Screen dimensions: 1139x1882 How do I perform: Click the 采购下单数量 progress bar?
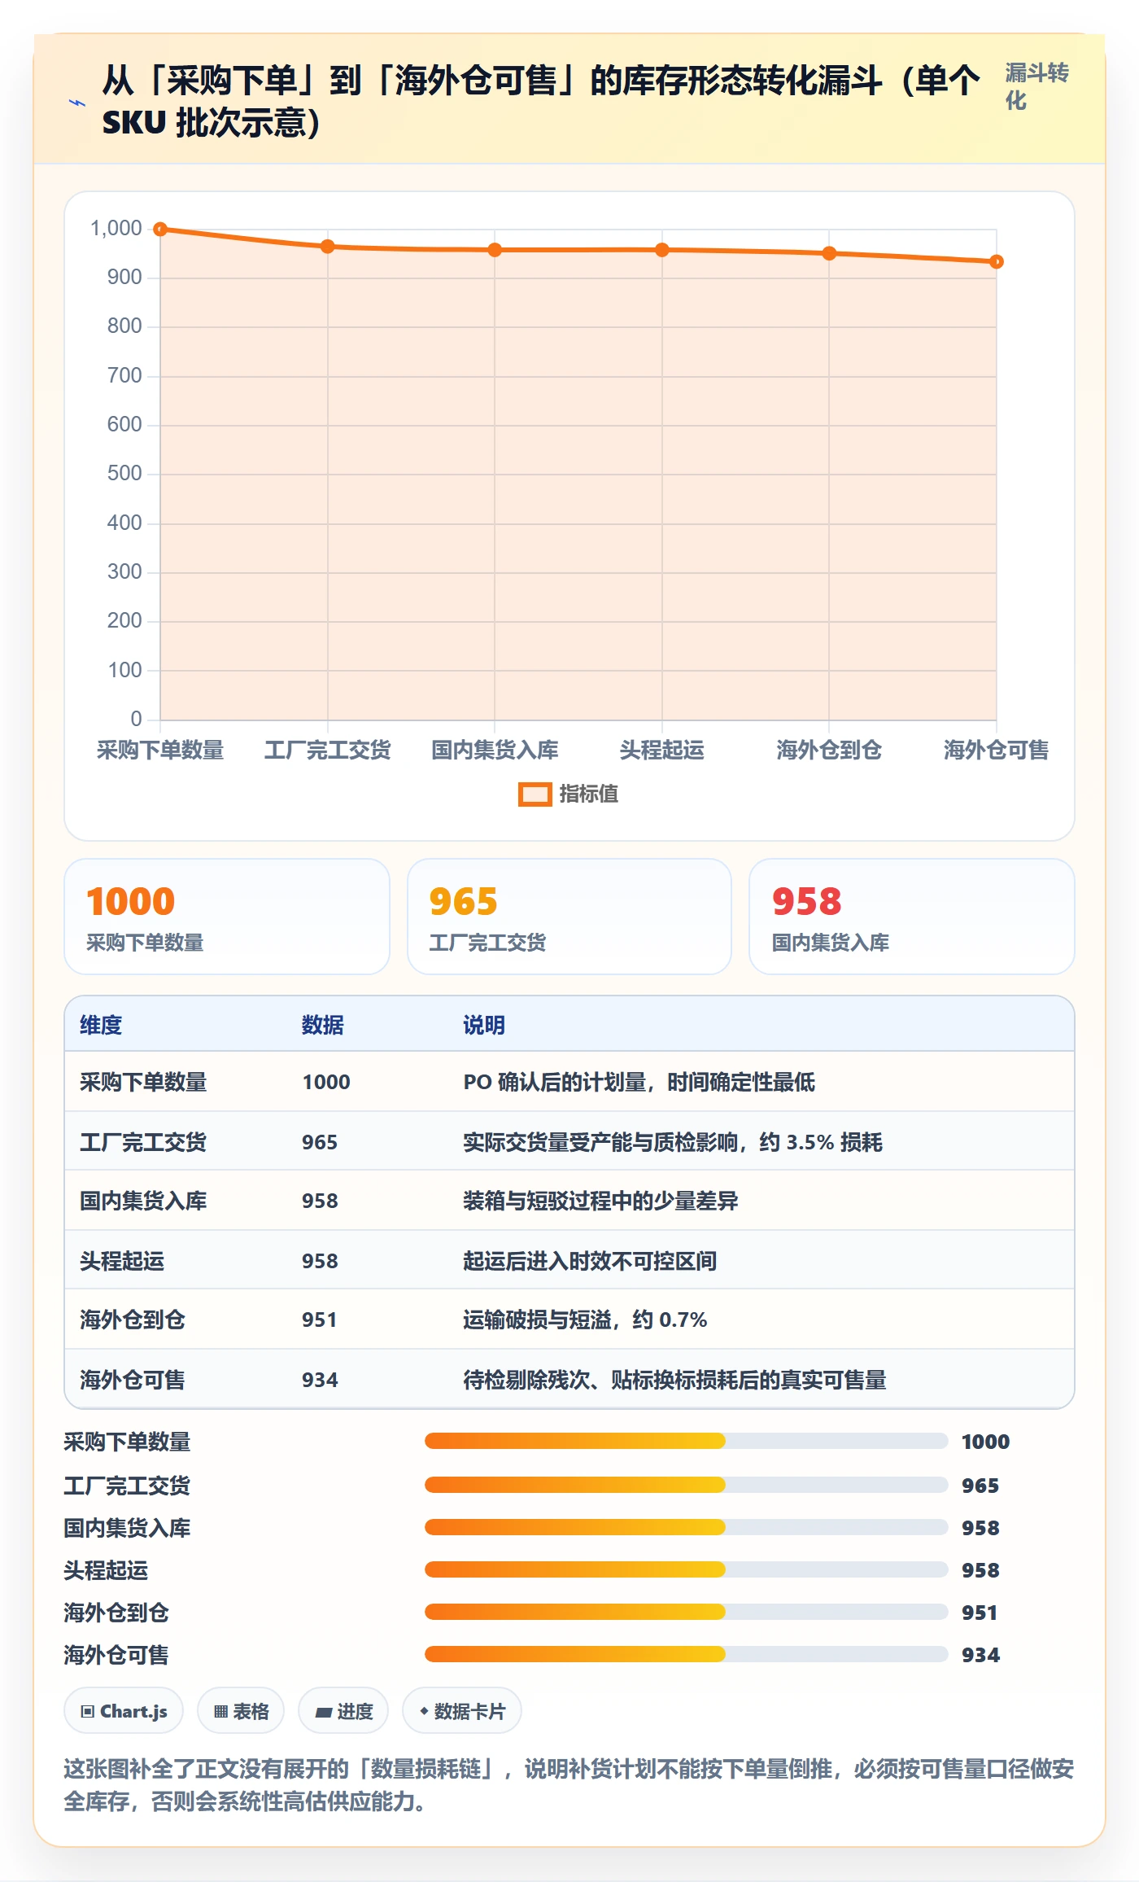pyautogui.click(x=686, y=1441)
